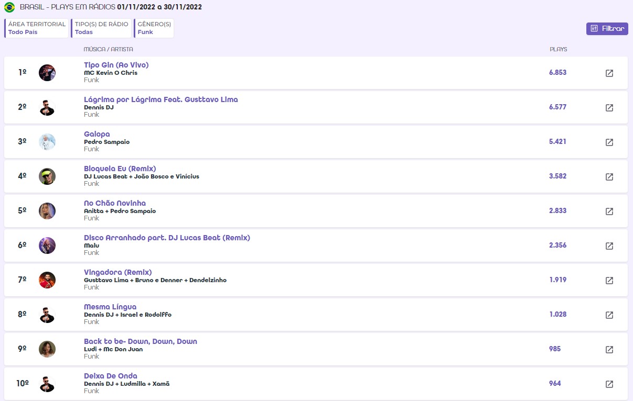Screen dimensions: 633x401
Task: Click the PLAYS column header
Action: pyautogui.click(x=558, y=50)
